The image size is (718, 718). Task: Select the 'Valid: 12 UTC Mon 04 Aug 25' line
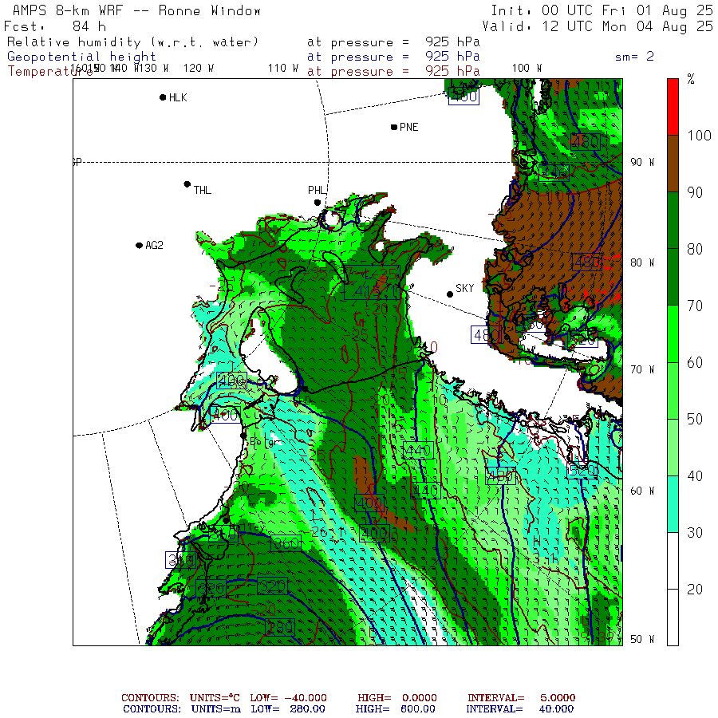(x=597, y=26)
